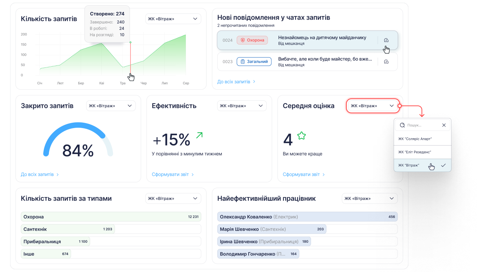This screenshot has width=488, height=272.
Task: Click the Пошук search input field
Action: pos(423,125)
